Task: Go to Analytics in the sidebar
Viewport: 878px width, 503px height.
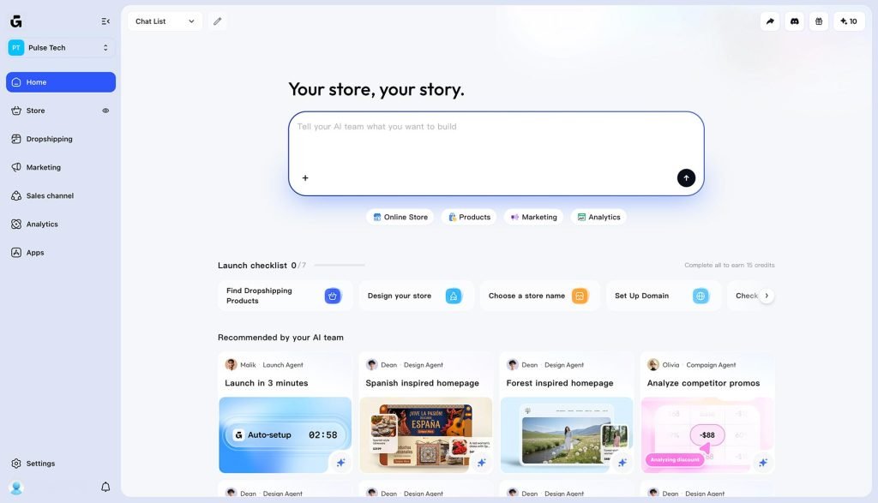Action: click(x=42, y=225)
